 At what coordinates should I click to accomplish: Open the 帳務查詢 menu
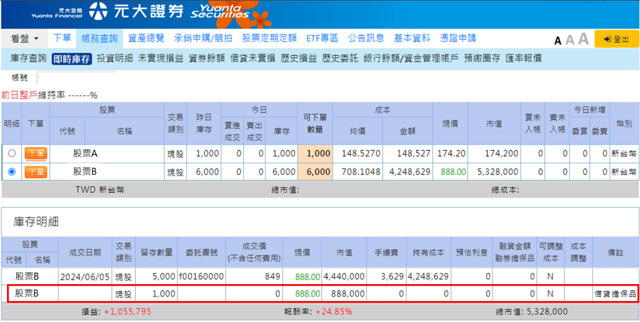click(x=100, y=38)
